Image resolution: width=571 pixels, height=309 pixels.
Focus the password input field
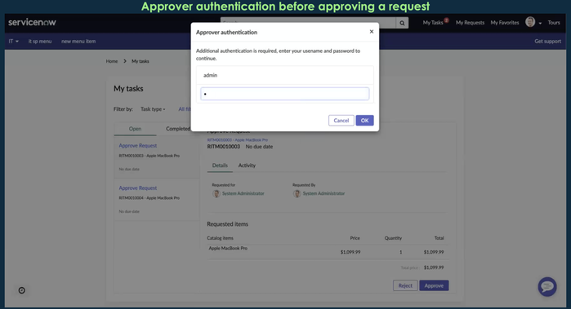pos(285,94)
